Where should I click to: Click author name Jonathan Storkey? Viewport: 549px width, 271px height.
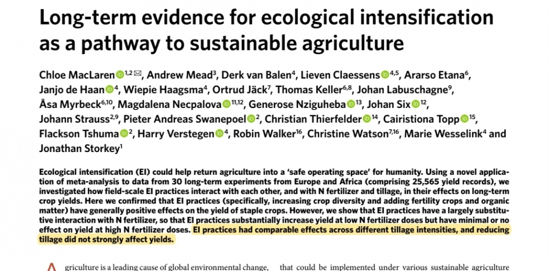pyautogui.click(x=79, y=149)
